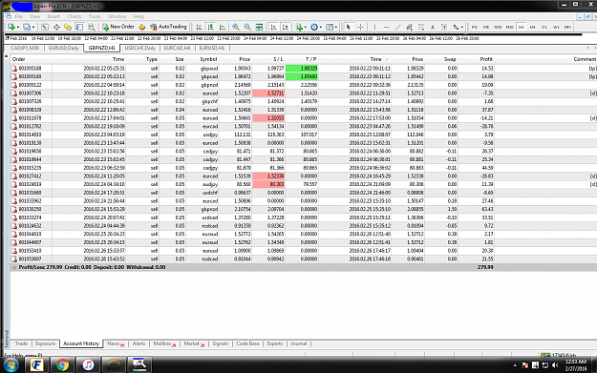Open the Indicators list green-plus icon
597x373 pixels.
pos(299,27)
